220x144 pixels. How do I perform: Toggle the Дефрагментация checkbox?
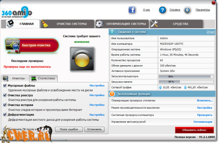(x=5, y=115)
